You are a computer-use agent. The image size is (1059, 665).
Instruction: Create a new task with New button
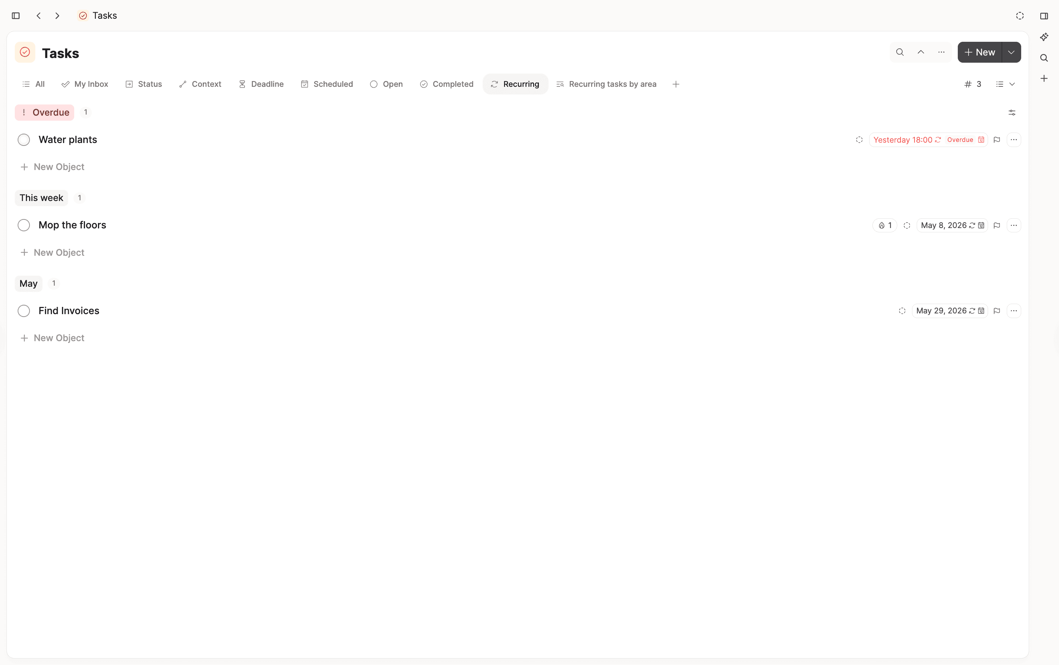tap(979, 52)
